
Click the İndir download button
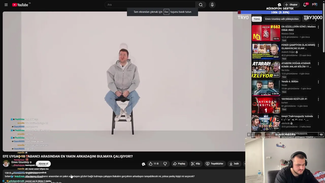pyautogui.click(x=234, y=164)
